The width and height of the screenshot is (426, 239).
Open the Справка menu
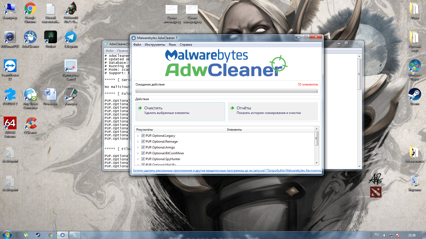point(186,45)
